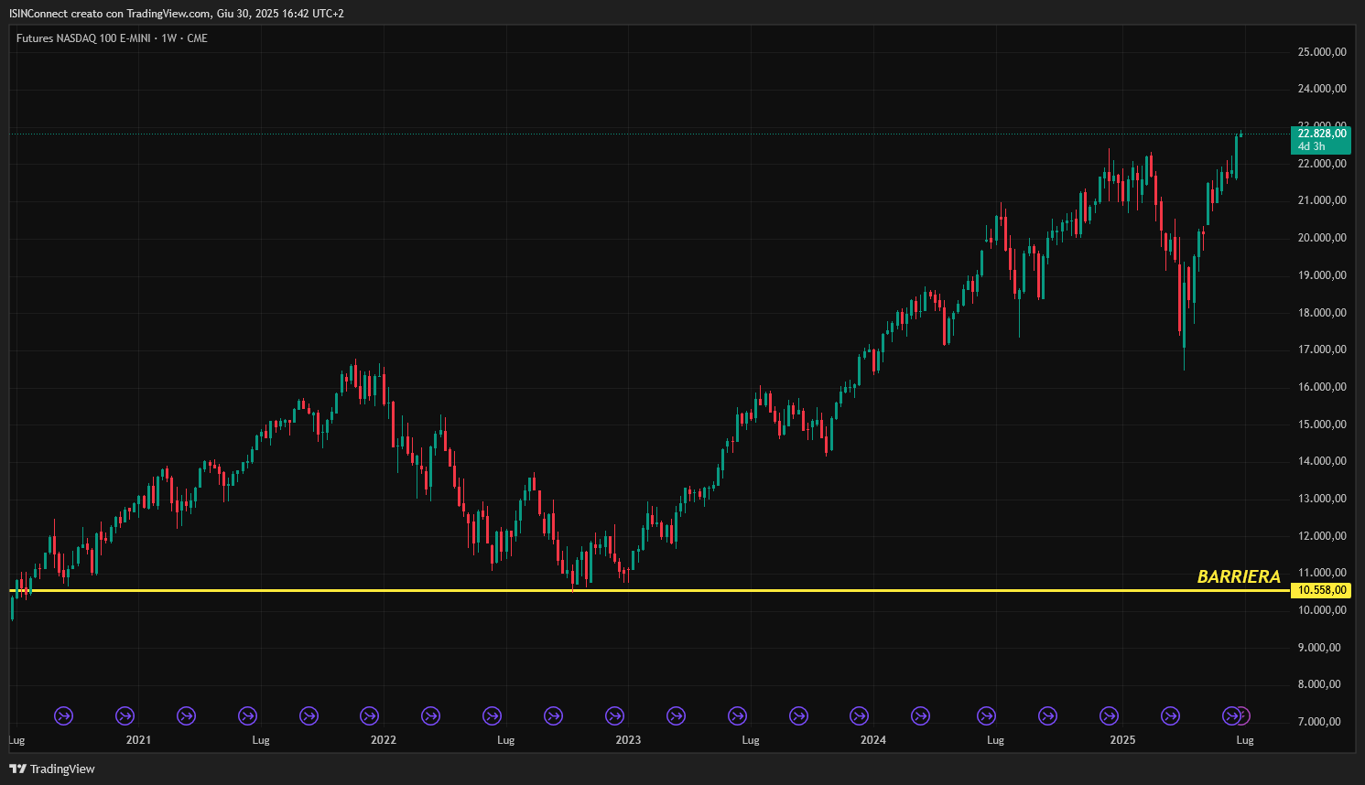This screenshot has height=785, width=1365.
Task: Click the 22.000,00 price axis label
Action: tap(1322, 164)
